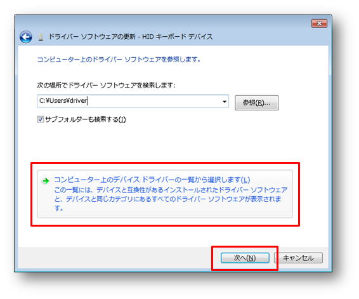Click the last description line す。 in the option box
The height and width of the screenshot is (299, 359).
pos(58,208)
